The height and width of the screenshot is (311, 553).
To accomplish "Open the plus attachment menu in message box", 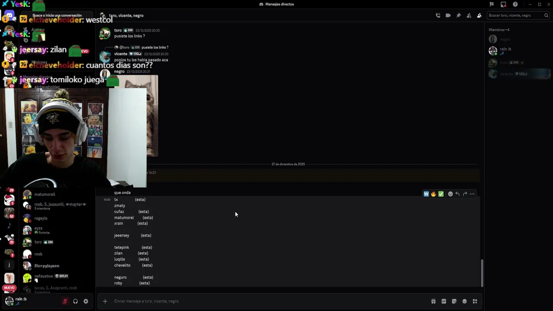I will coord(105,301).
